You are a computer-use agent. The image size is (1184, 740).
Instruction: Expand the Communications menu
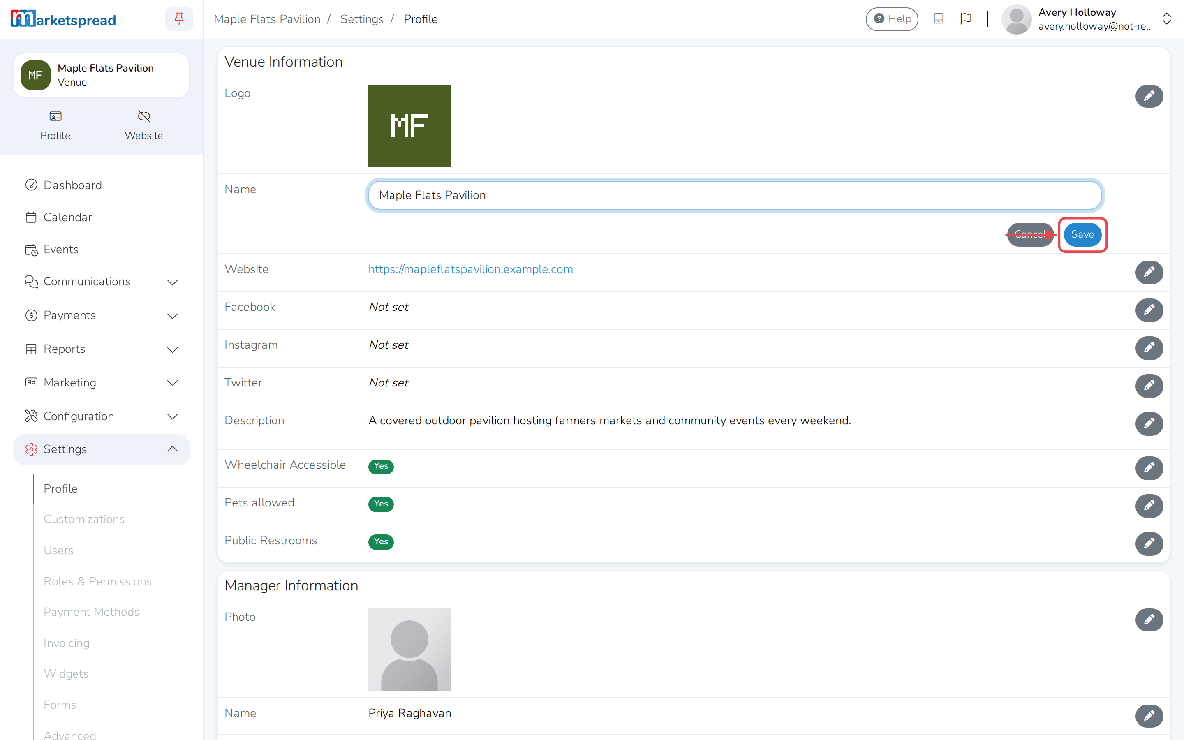(101, 282)
